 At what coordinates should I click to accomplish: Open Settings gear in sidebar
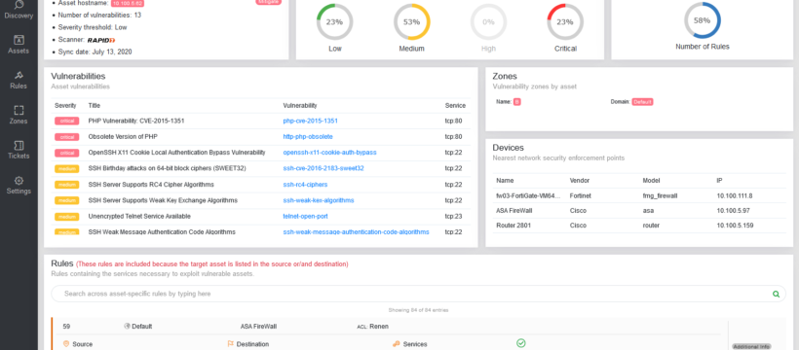(x=19, y=181)
